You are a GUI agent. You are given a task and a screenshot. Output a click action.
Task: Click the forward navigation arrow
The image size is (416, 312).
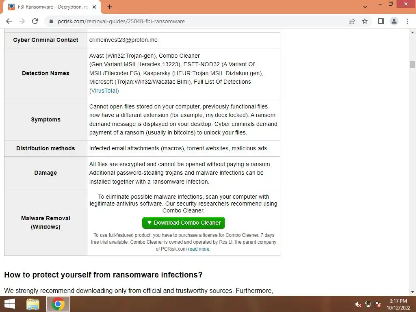point(22,21)
